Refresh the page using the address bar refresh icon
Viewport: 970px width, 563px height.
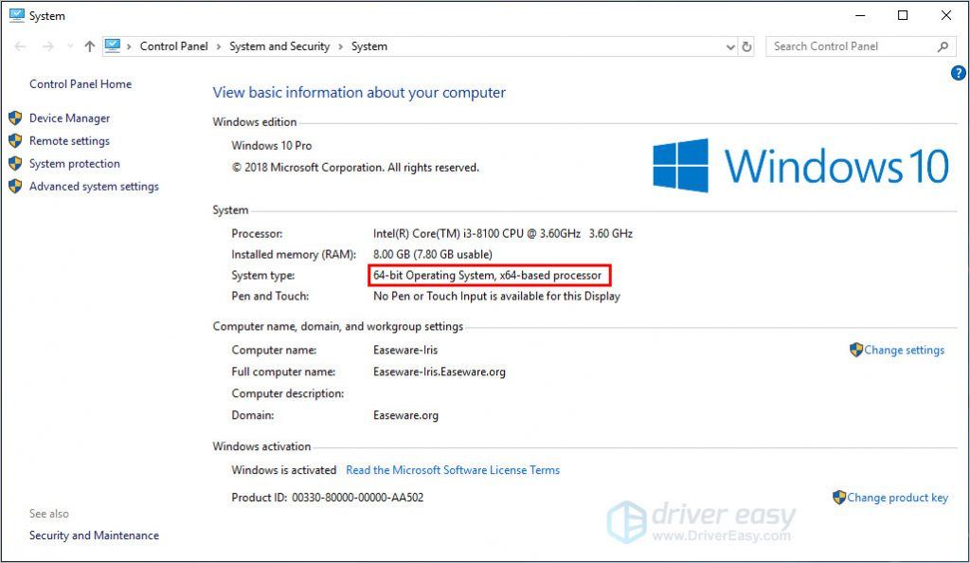[747, 46]
